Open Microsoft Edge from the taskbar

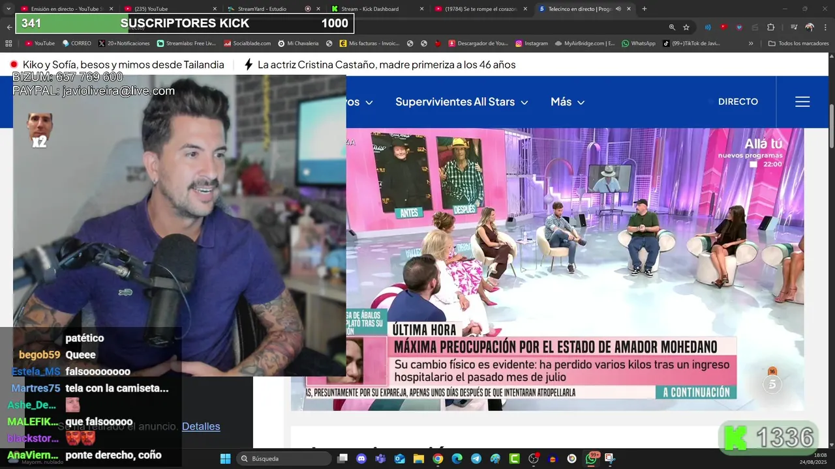pyautogui.click(x=457, y=459)
